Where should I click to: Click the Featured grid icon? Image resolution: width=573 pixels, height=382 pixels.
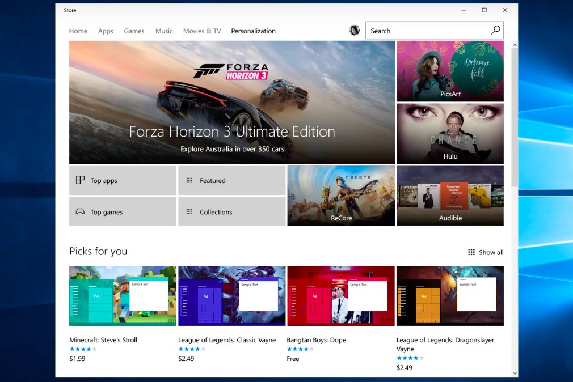pyautogui.click(x=189, y=181)
